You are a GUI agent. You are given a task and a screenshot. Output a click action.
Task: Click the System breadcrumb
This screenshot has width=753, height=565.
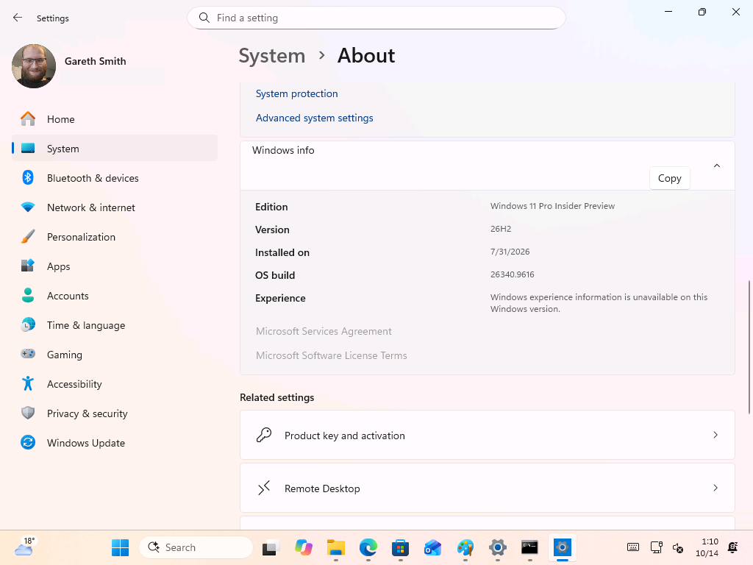point(272,56)
